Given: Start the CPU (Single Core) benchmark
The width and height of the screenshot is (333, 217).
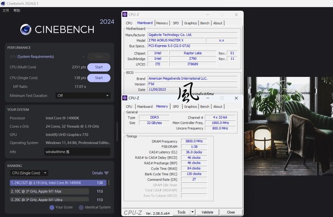Looking at the screenshot, I should pos(98,78).
